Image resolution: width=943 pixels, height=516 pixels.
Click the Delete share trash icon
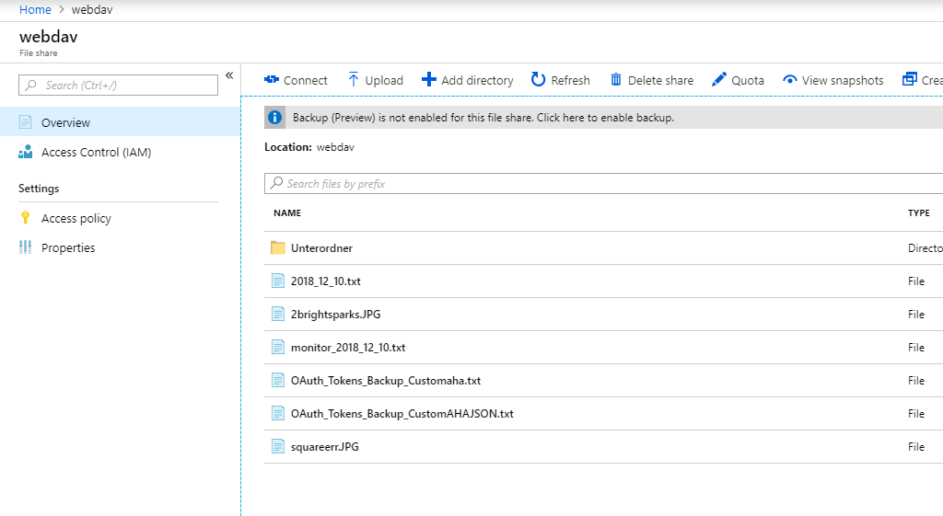pos(616,80)
